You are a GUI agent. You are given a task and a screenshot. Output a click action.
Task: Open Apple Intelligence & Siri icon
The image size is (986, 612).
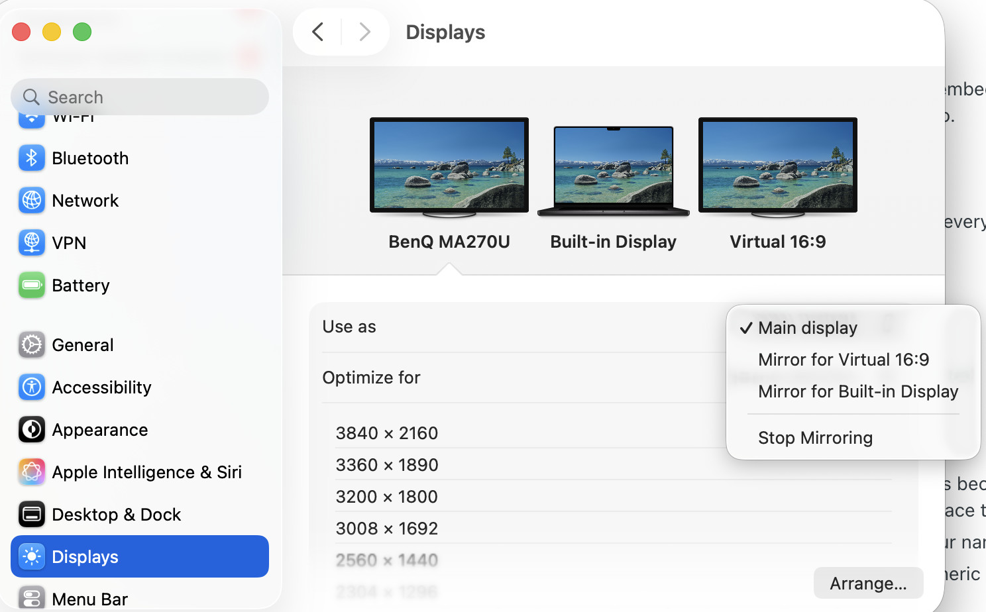32,472
